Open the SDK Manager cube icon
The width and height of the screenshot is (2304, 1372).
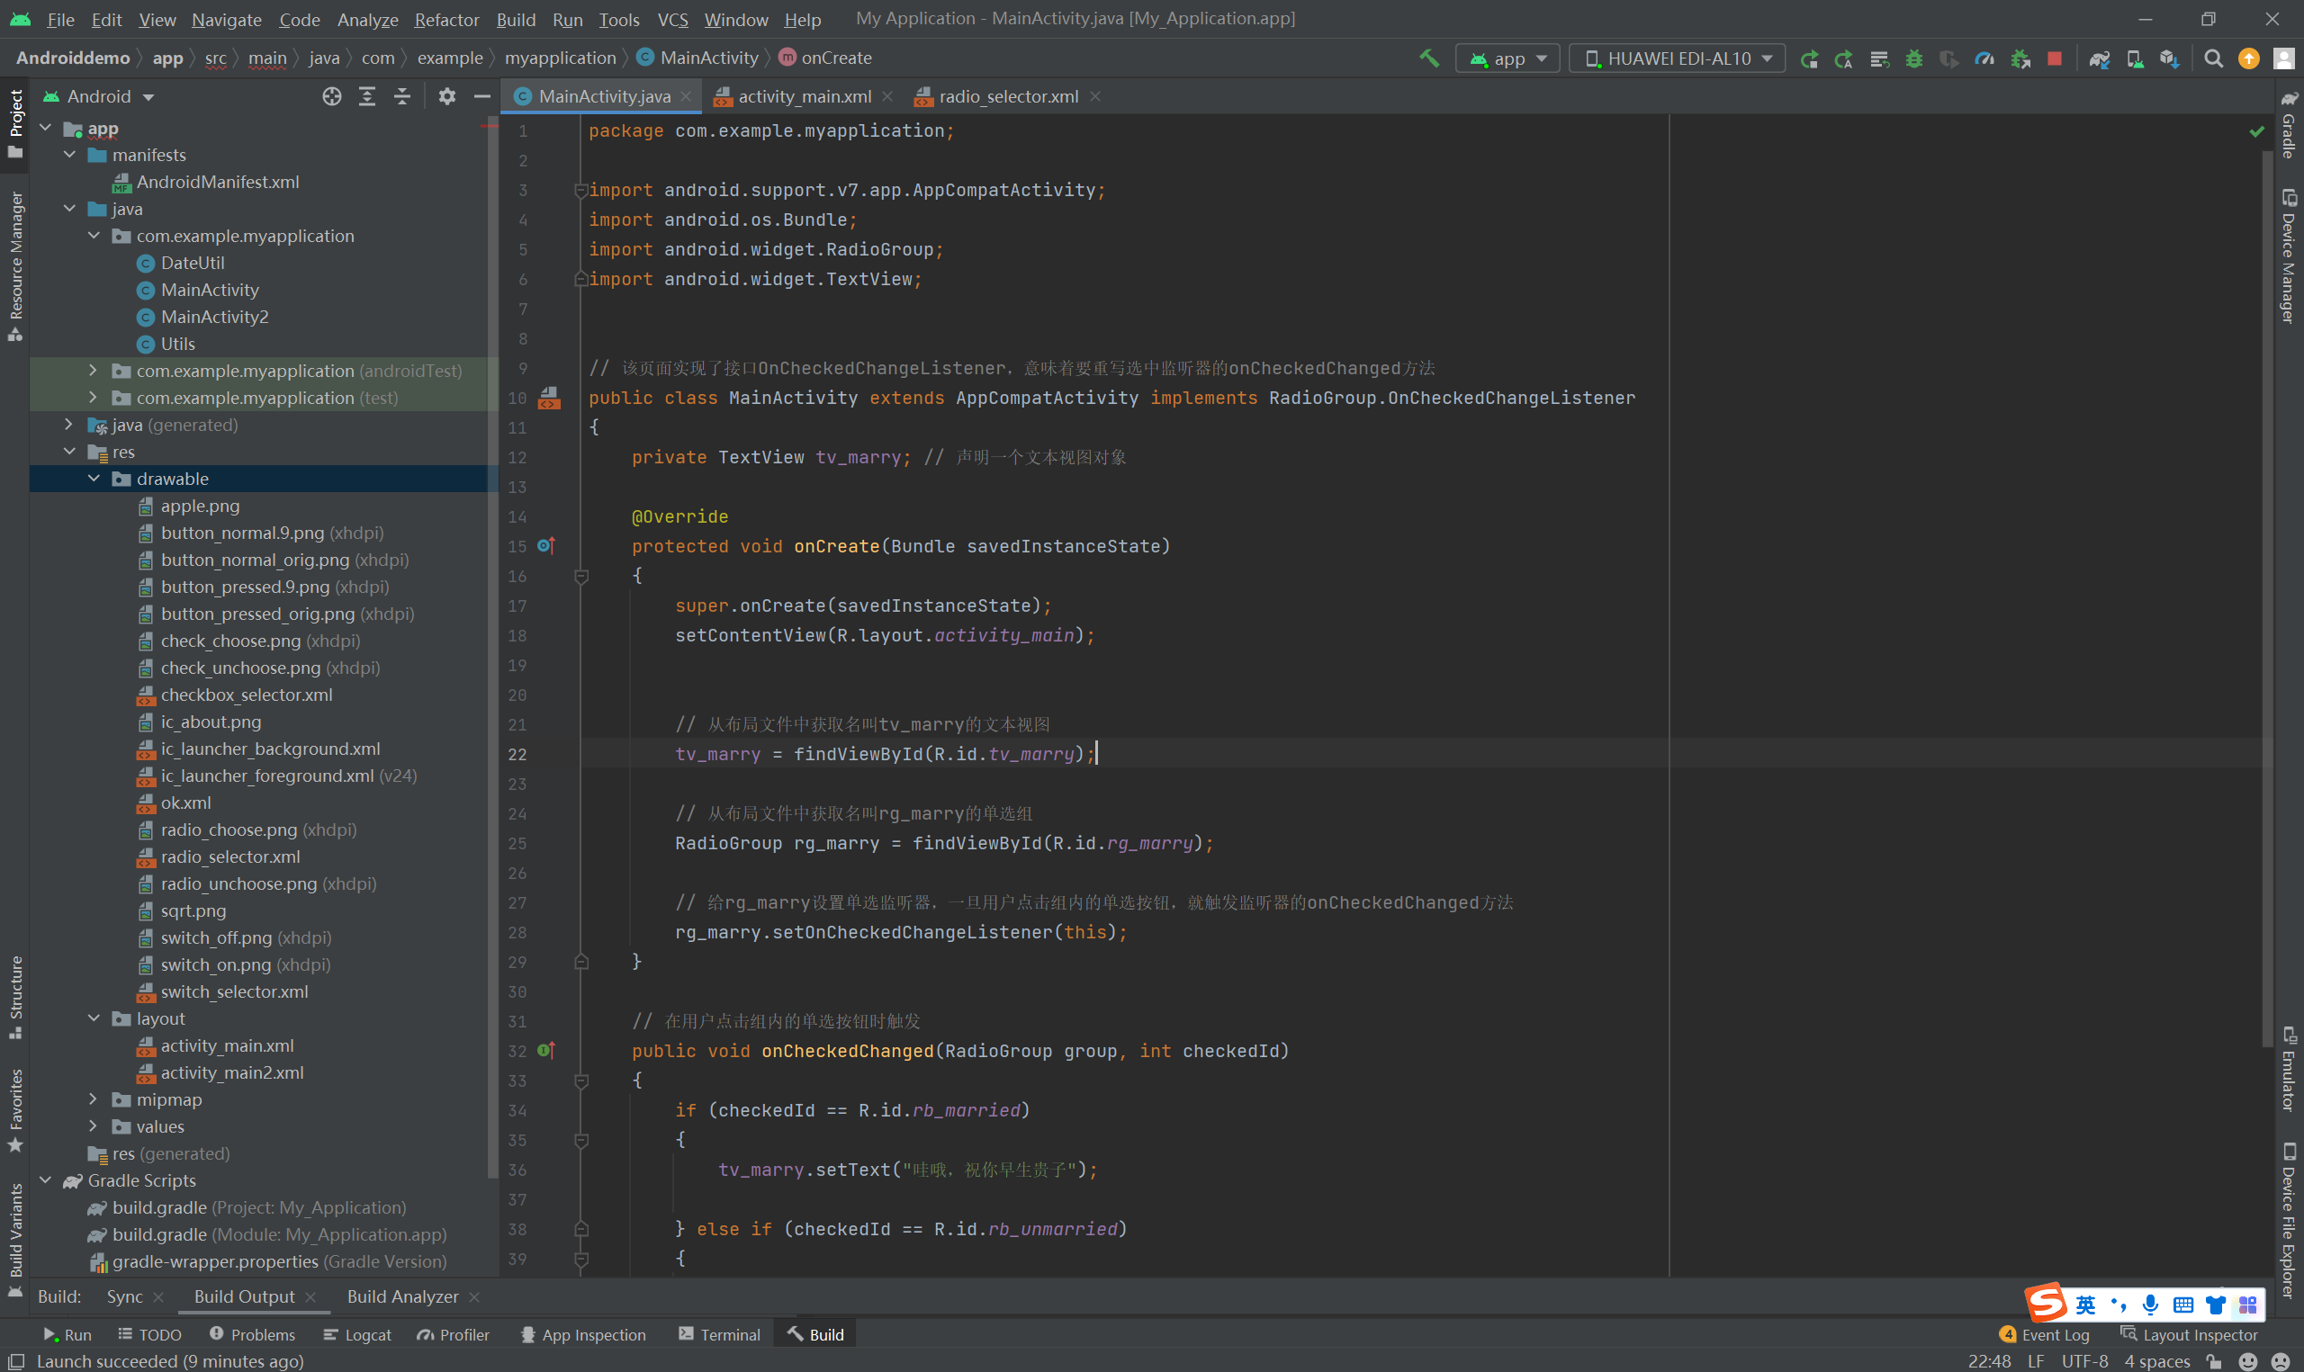pyautogui.click(x=2169, y=58)
